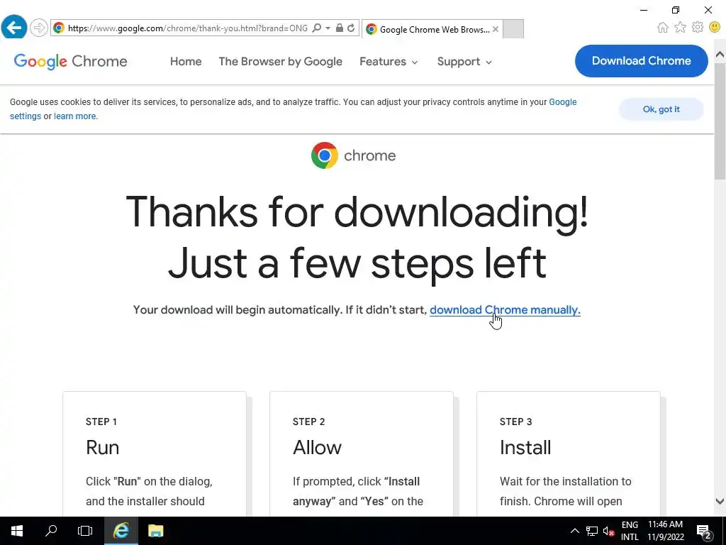Click the URL address field

[x=187, y=28]
